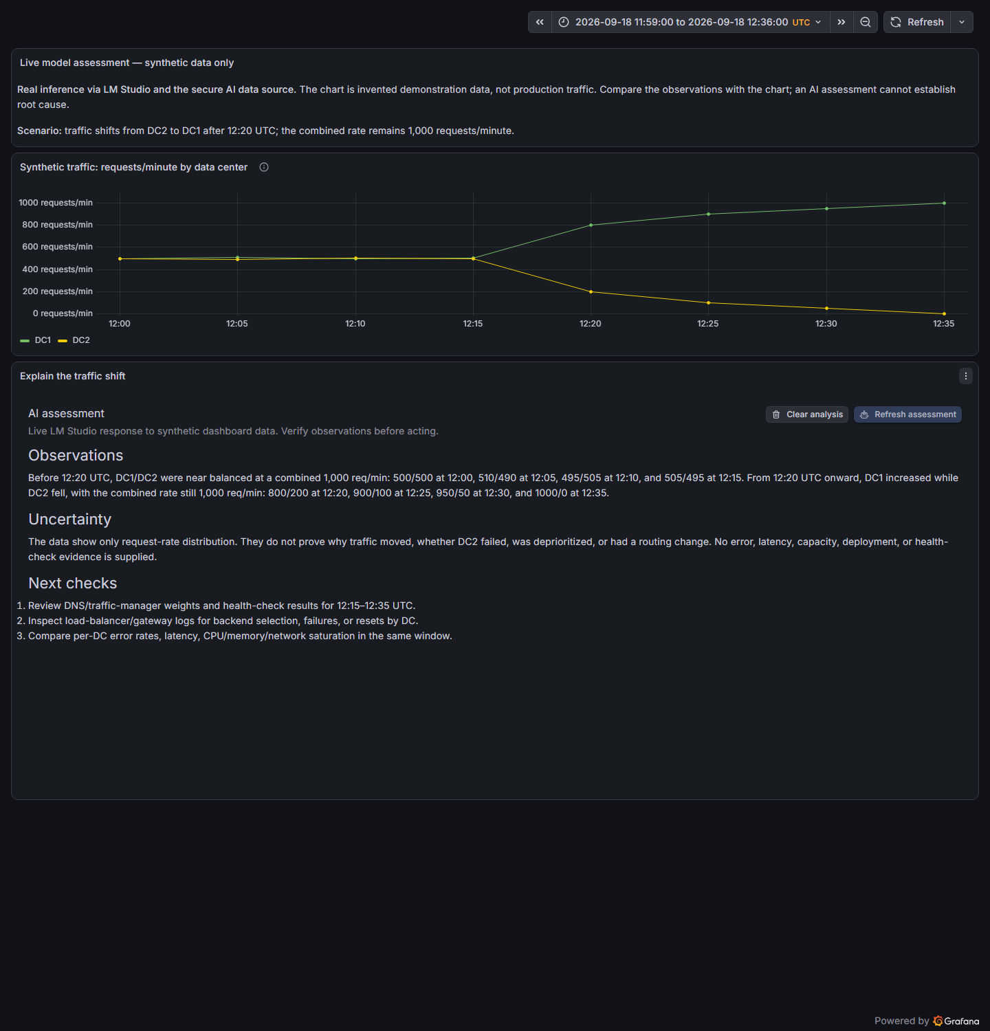Viewport: 990px width, 1031px height.
Task: Zoom out time range magnifier icon
Action: click(866, 22)
